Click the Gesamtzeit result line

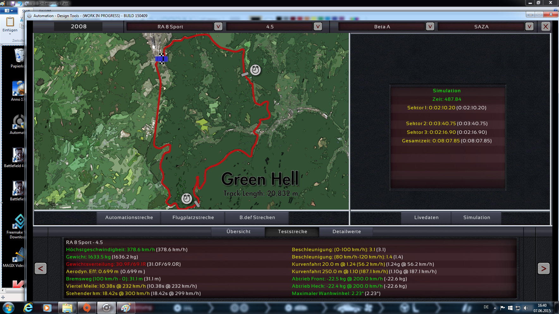pyautogui.click(x=447, y=141)
